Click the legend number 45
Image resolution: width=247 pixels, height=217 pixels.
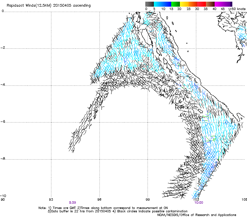tap(223, 9)
